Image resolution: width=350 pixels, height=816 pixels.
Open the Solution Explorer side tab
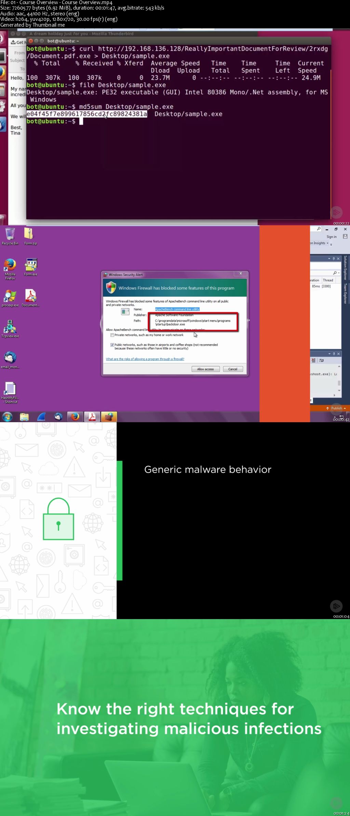(345, 268)
